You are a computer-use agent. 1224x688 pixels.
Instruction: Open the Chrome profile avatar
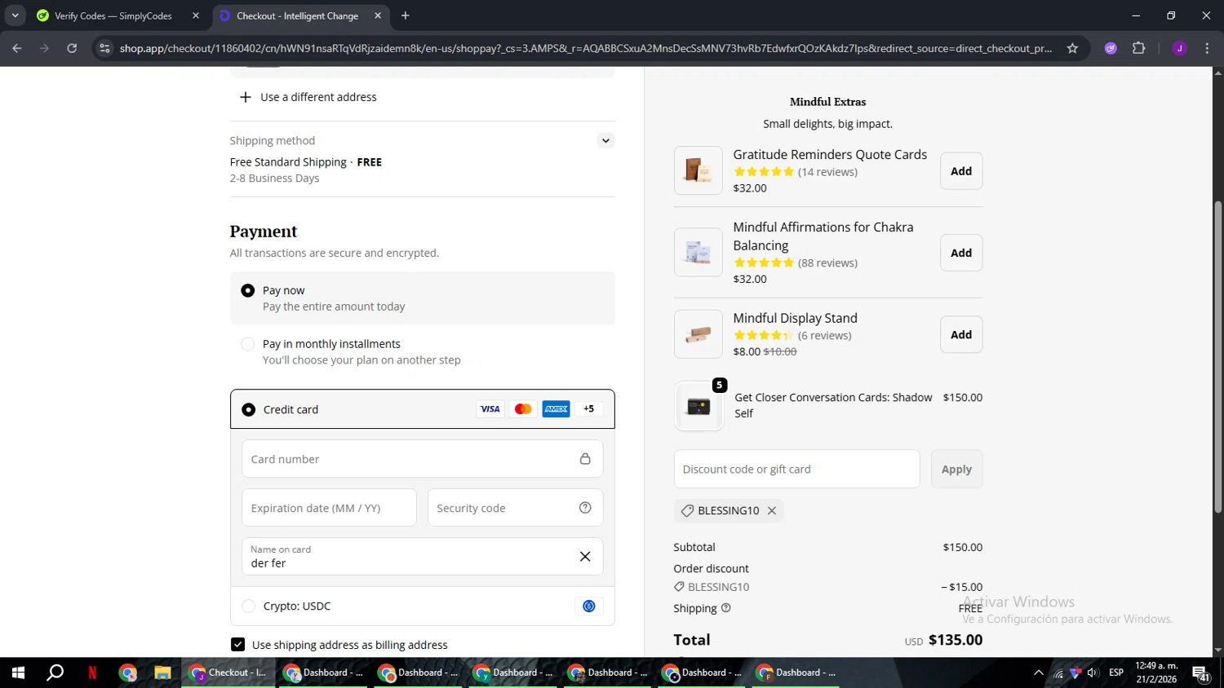pos(1179,48)
